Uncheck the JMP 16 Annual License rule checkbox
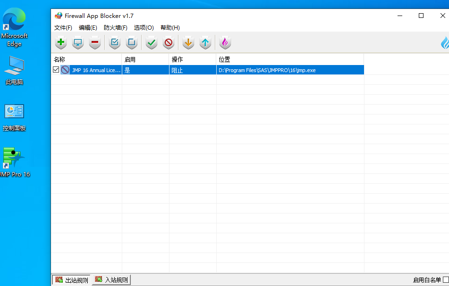The height and width of the screenshot is (286, 449). coord(56,69)
